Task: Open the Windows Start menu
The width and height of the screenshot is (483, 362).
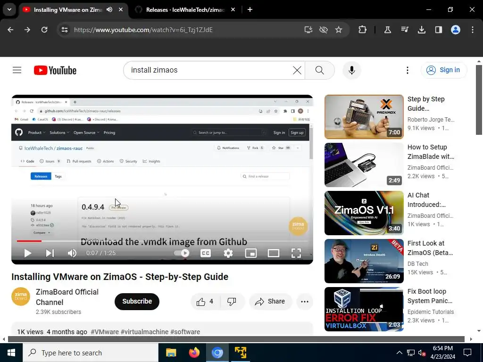Action: tap(11, 353)
